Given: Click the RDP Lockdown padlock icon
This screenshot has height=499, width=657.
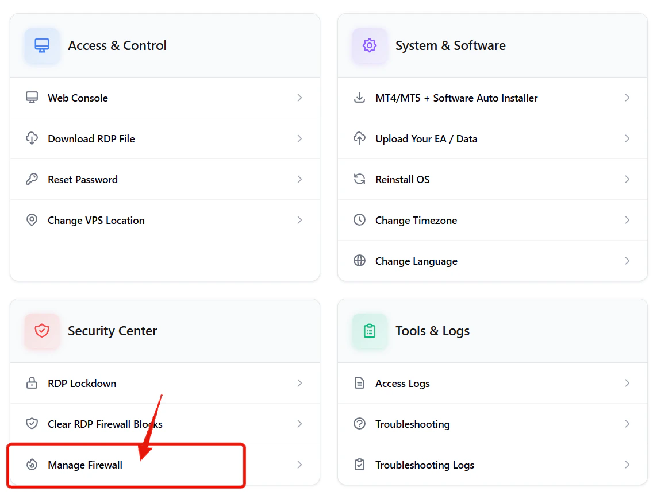Looking at the screenshot, I should click(x=32, y=383).
